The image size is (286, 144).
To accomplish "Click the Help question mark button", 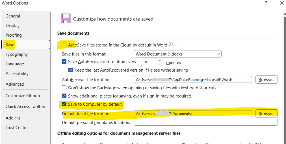I will tap(266, 3).
